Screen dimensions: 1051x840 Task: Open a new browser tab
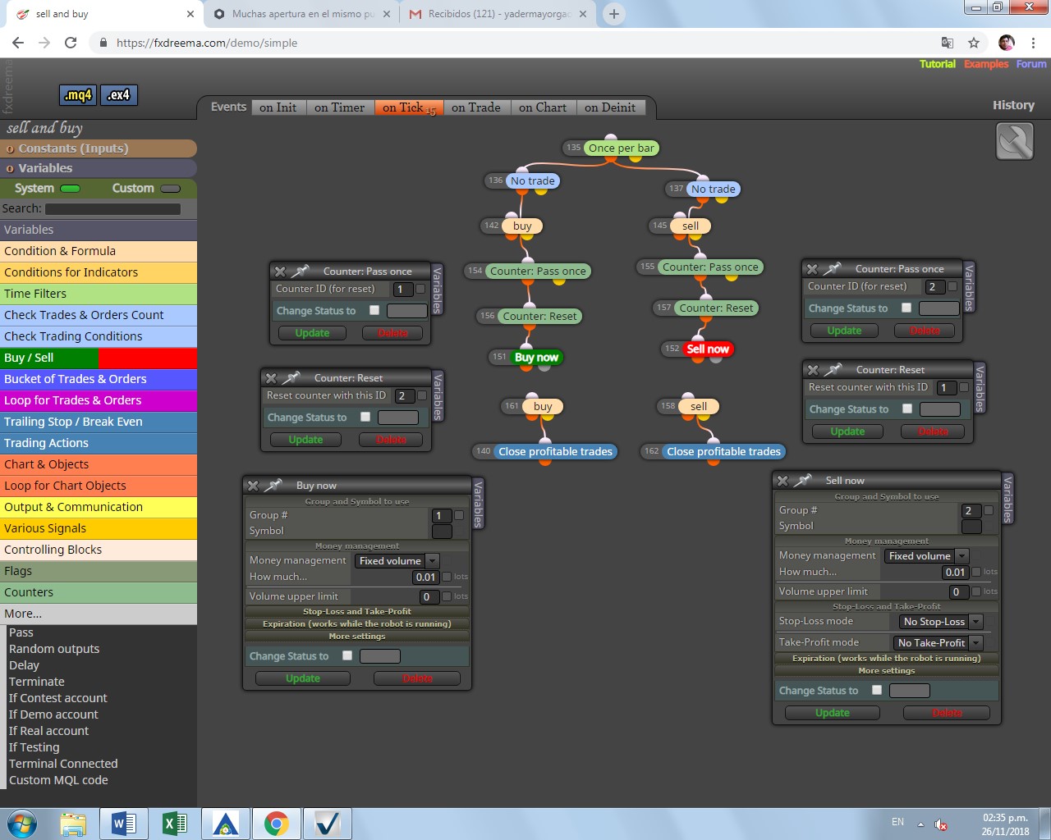613,14
